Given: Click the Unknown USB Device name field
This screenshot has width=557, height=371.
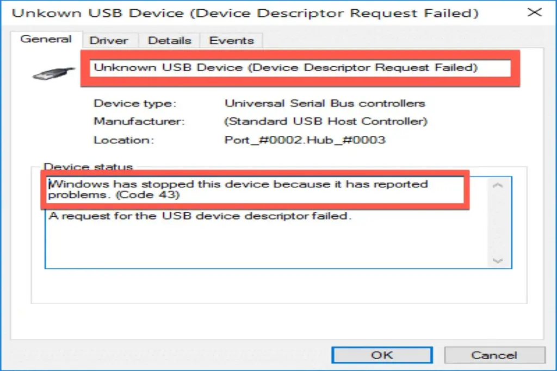Looking at the screenshot, I should pos(299,68).
